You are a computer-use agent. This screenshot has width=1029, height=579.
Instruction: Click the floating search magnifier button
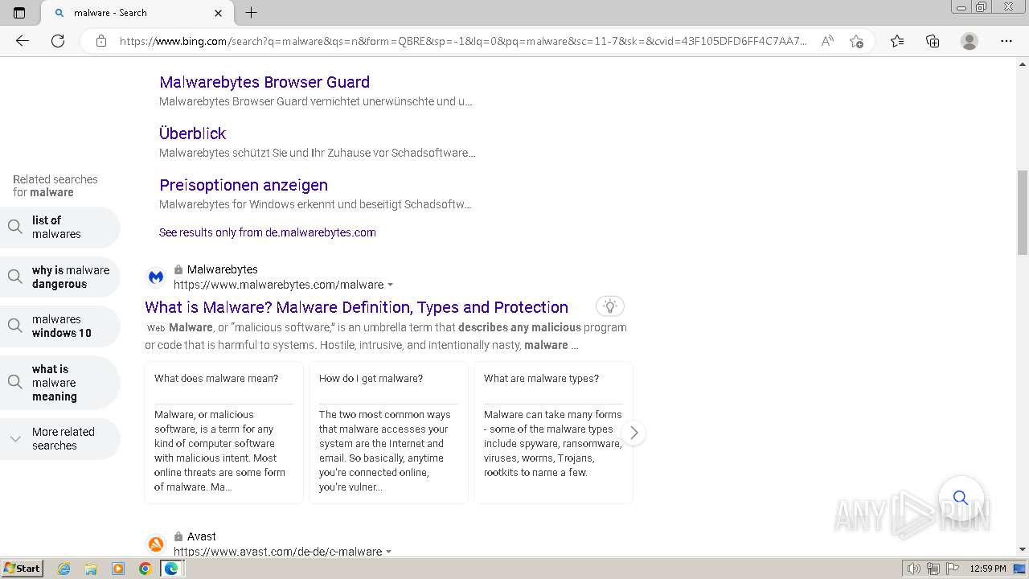point(961,498)
